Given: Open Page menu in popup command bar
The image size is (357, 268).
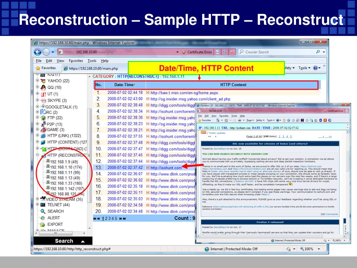Looking at the screenshot, I should tap(250, 120).
